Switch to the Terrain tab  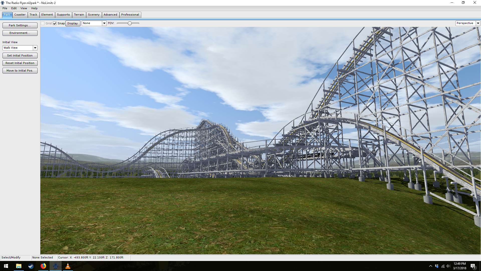pyautogui.click(x=79, y=15)
